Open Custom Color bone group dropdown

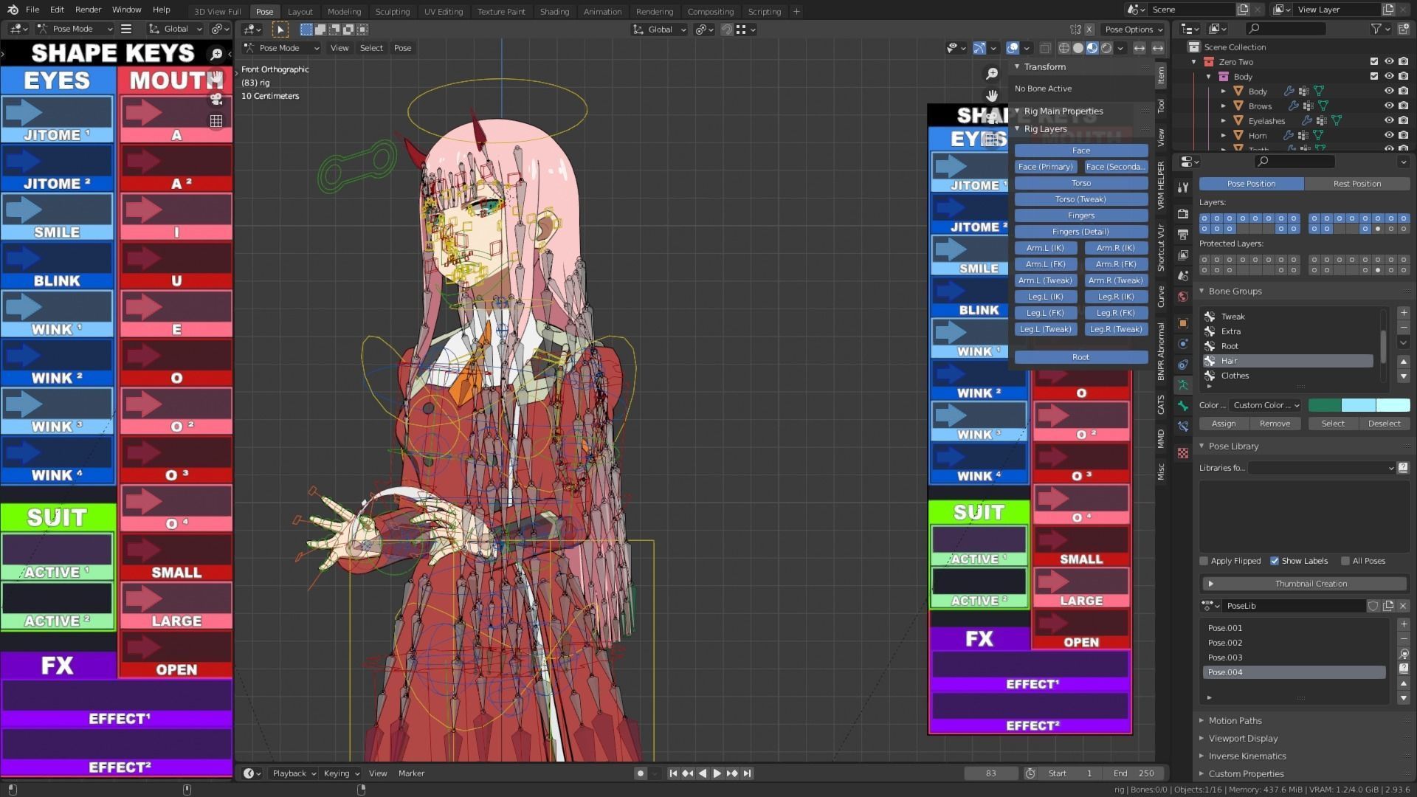[x=1266, y=405]
